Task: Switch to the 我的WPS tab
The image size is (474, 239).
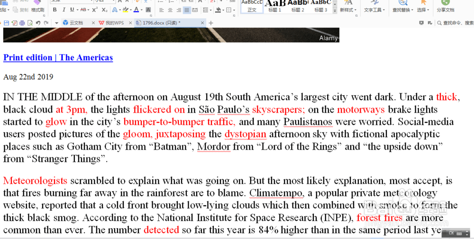Action: (x=114, y=23)
